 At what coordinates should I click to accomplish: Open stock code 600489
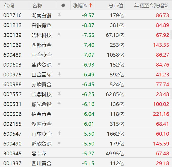click(x=12, y=55)
